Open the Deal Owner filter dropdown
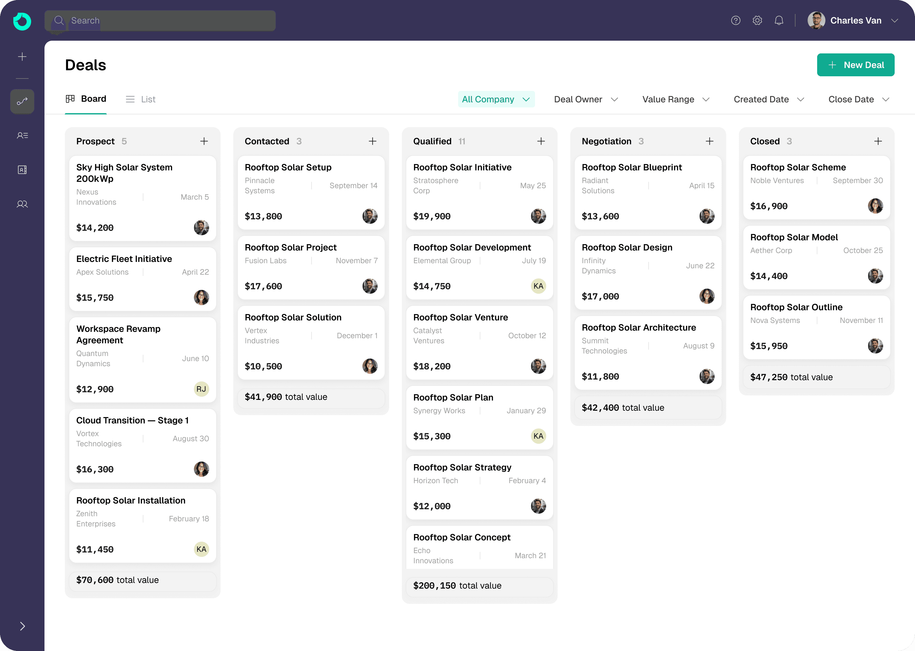The width and height of the screenshot is (915, 651). tap(586, 99)
